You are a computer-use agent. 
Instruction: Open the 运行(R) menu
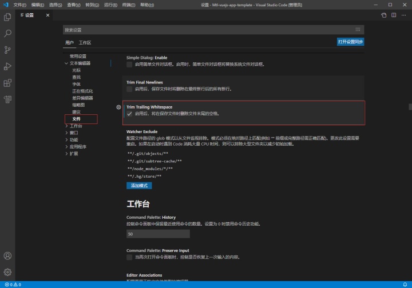(x=110, y=5)
